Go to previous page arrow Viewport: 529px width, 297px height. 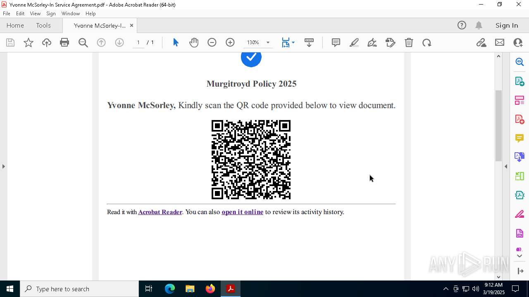pos(101,42)
